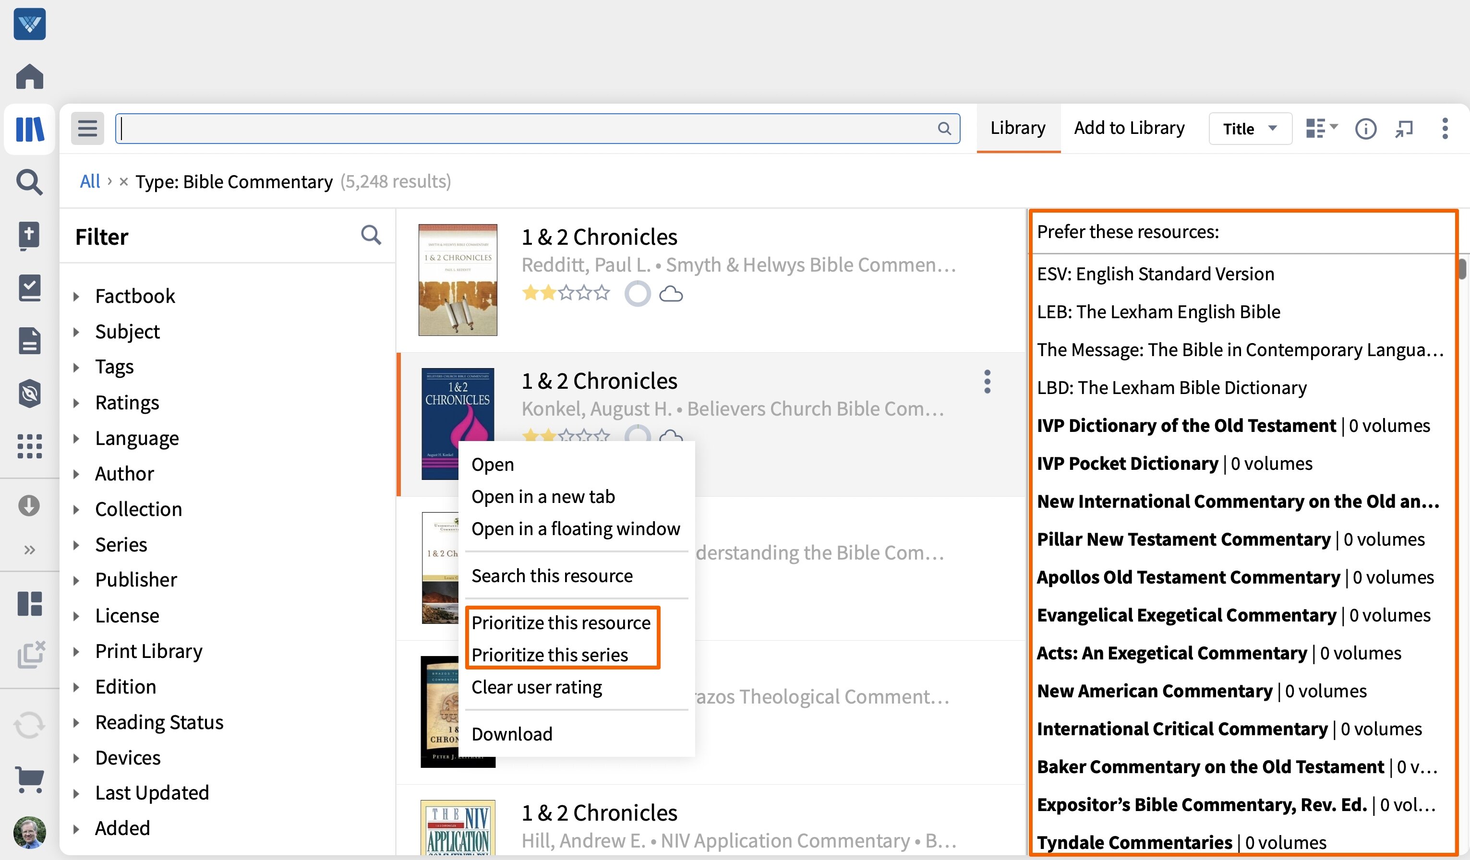Click LBD: The Lexham Bible Dictionary entry
Screen dimensions: 1470x860
1172,388
